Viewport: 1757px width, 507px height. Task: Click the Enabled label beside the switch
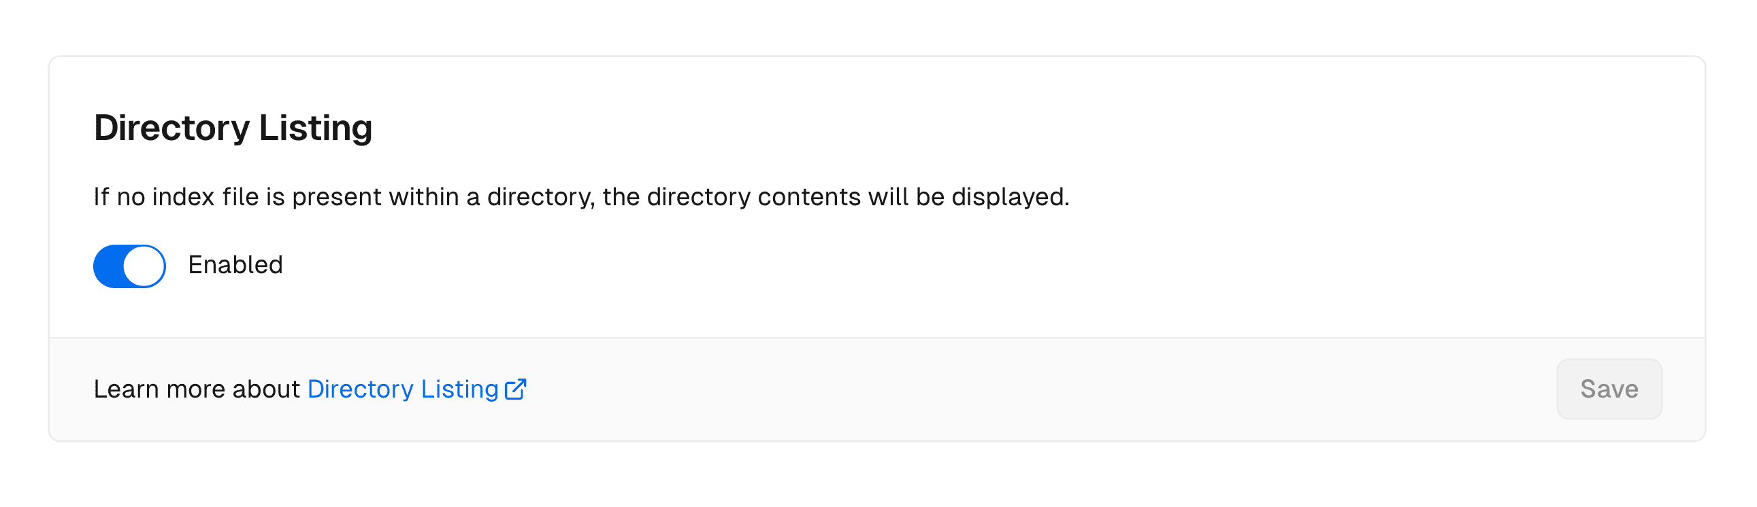pyautogui.click(x=235, y=265)
